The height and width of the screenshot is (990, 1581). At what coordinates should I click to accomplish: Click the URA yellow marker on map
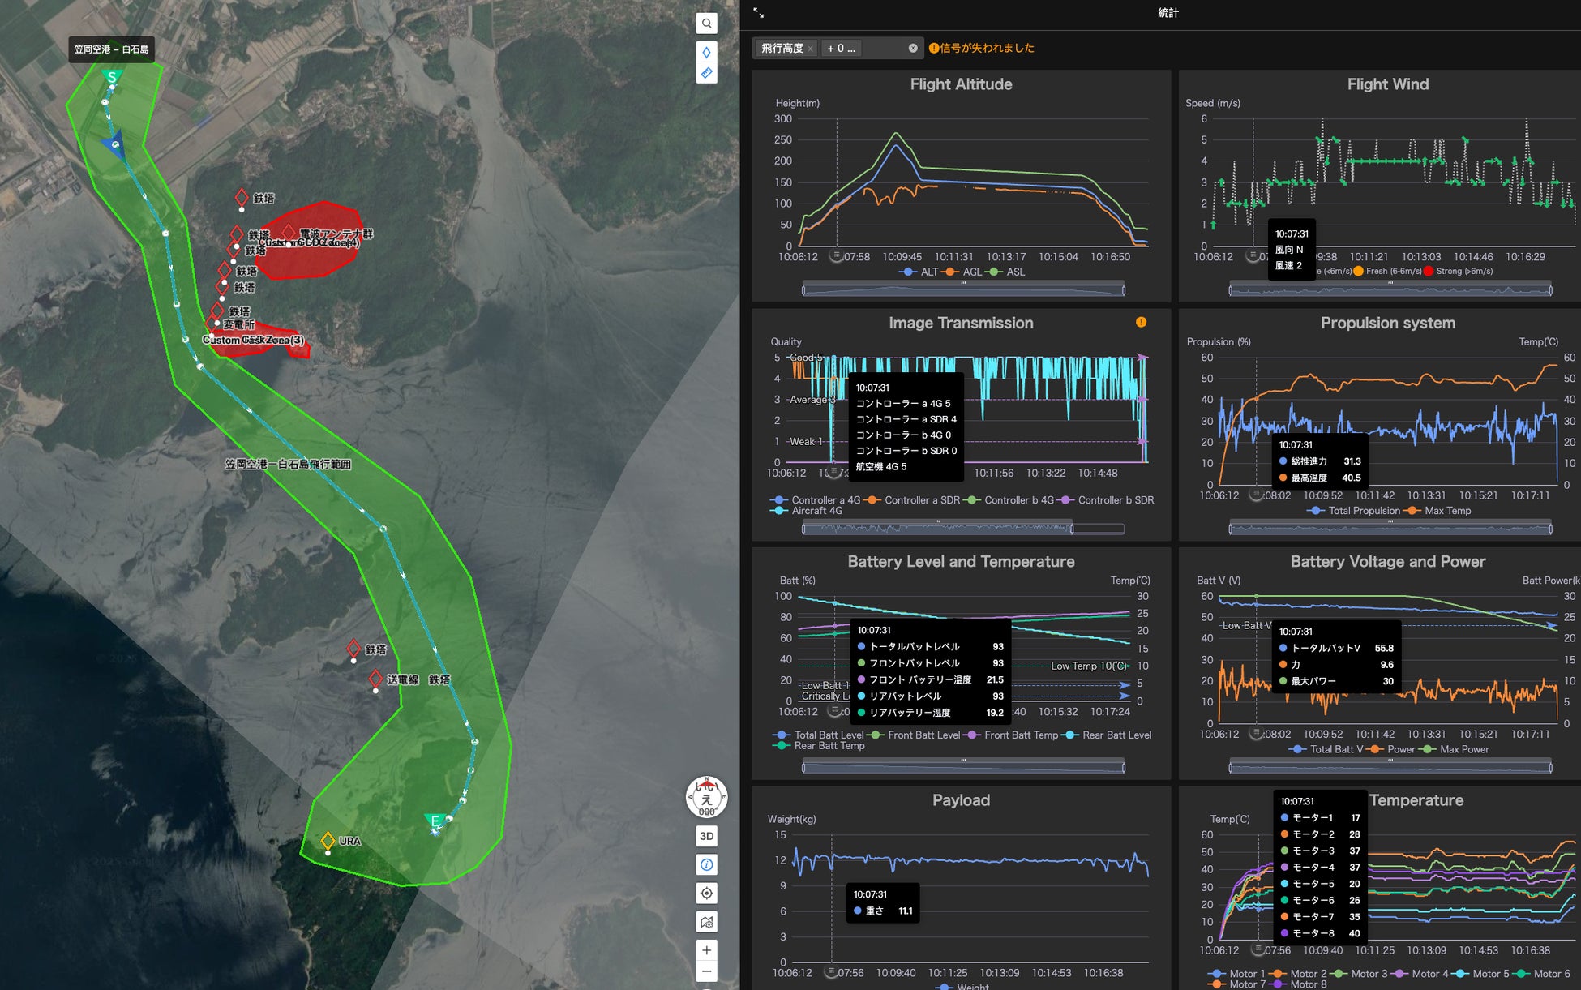coord(328,841)
